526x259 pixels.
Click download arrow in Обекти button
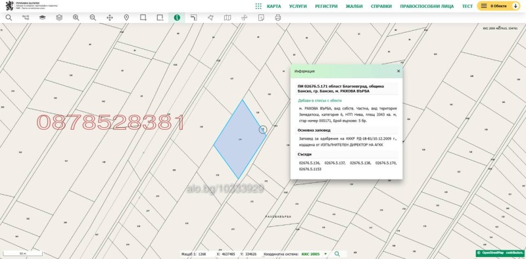coord(515,6)
